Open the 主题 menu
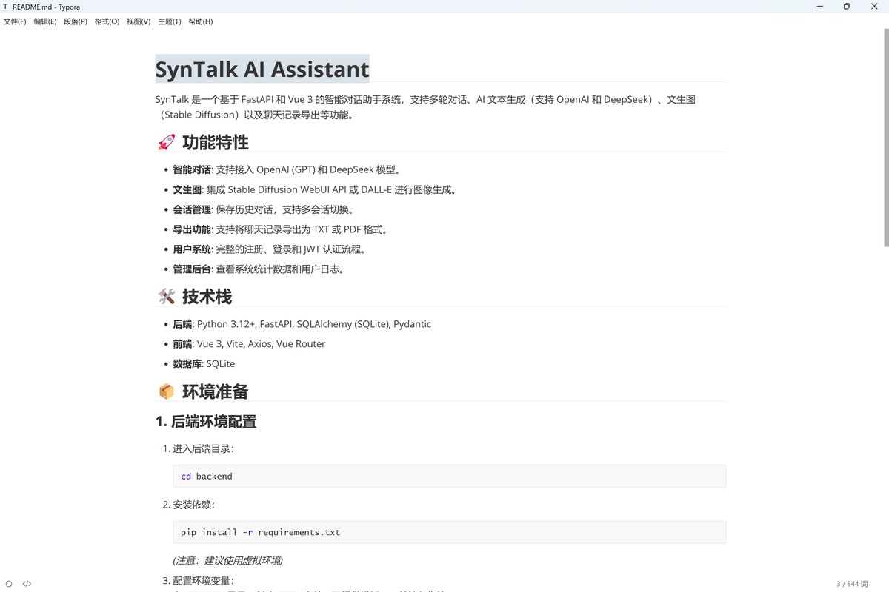 tap(168, 21)
